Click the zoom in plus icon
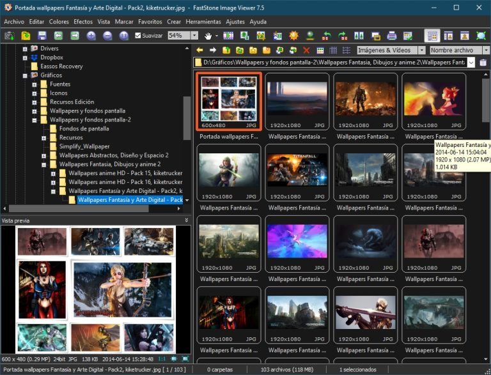The width and height of the screenshot is (491, 375). (x=91, y=36)
